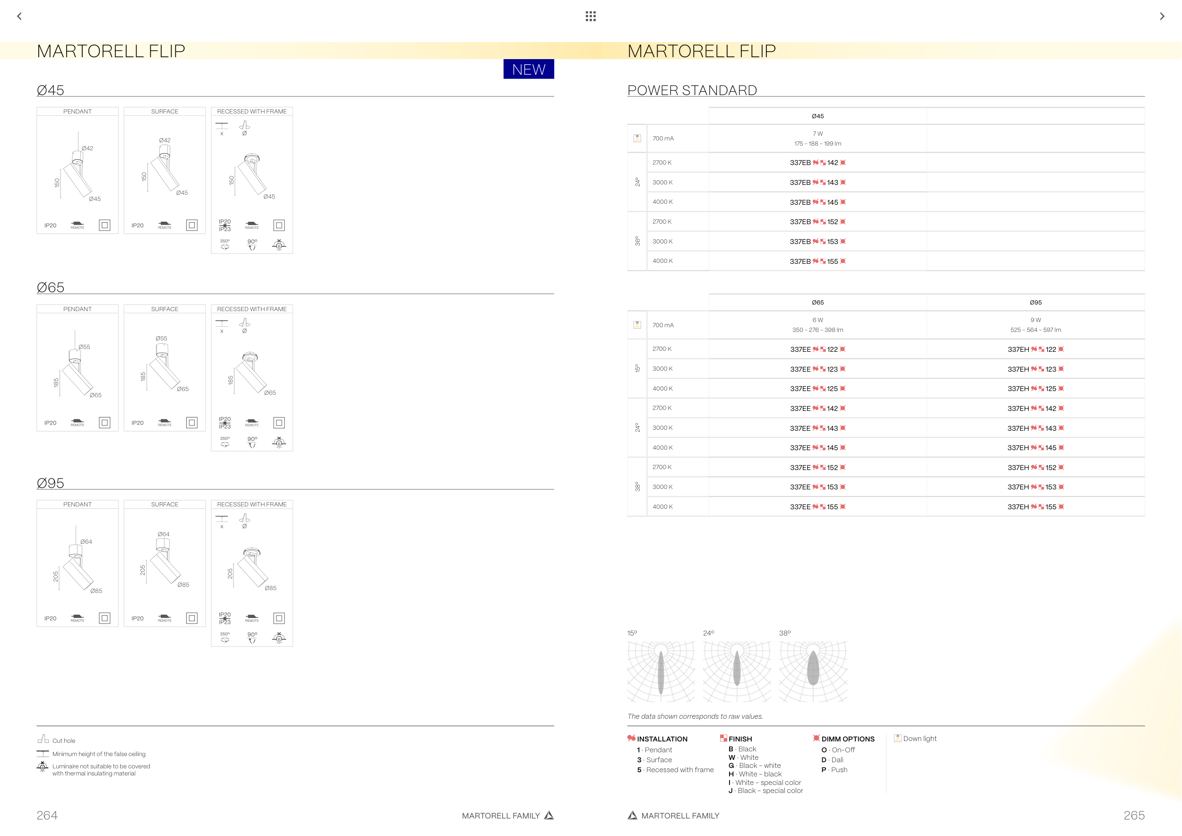
Task: Click the Minimum false ceiling height icon
Action: pos(43,754)
